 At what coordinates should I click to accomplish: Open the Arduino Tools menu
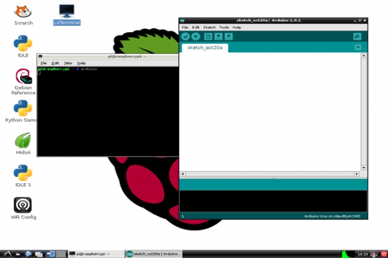click(224, 27)
